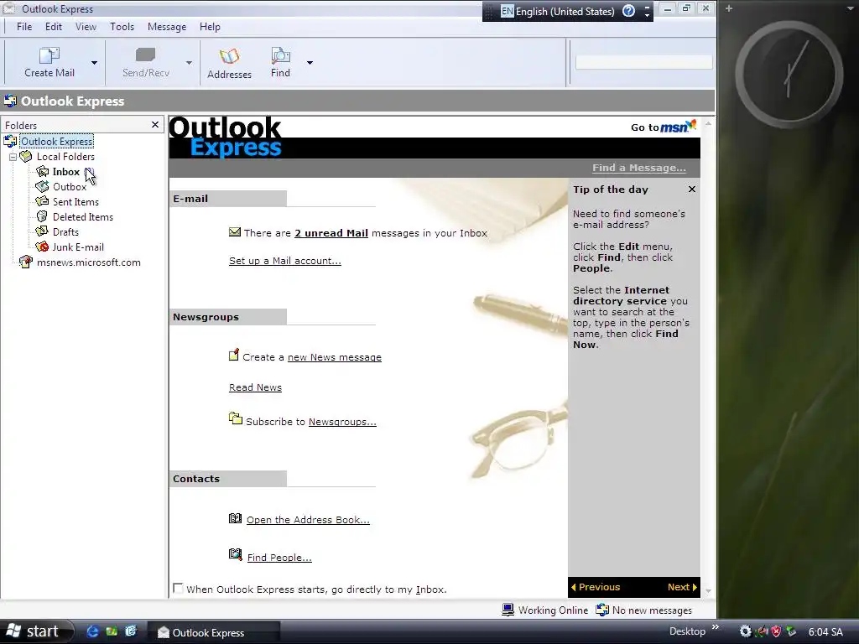This screenshot has height=644, width=859.
Task: Show the Next tip of the day
Action: coord(682,587)
